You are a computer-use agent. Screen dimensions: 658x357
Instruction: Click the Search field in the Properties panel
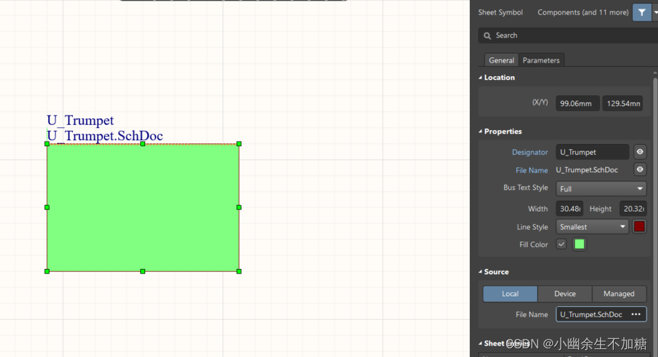[568, 35]
